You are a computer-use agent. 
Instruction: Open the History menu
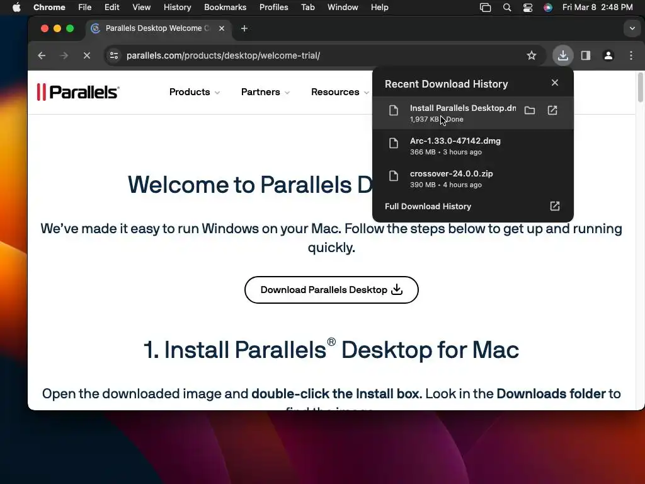177,8
